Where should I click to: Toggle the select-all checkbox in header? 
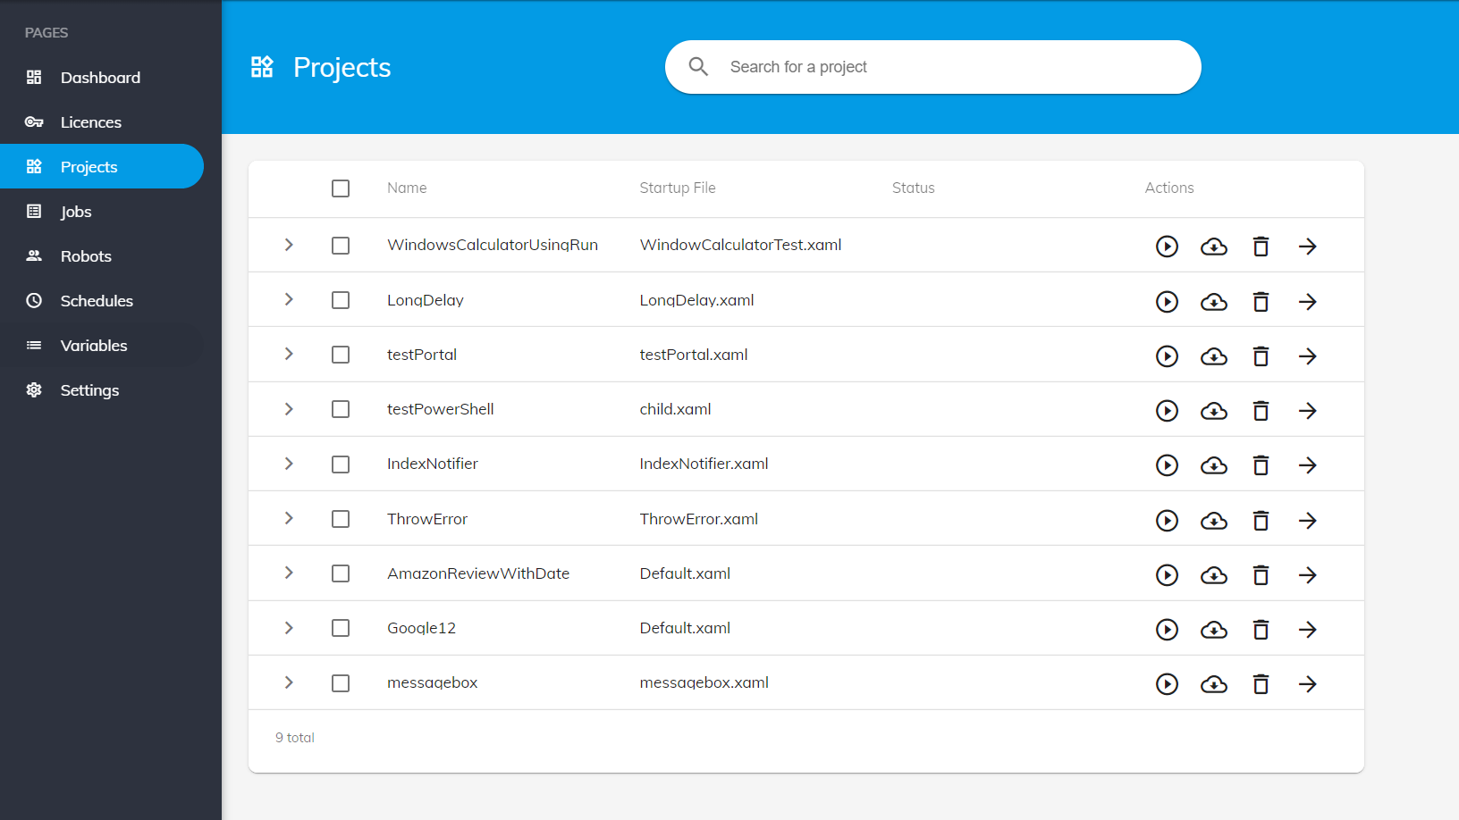(341, 188)
